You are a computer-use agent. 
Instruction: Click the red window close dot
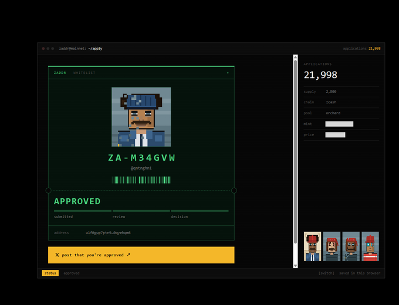43,49
